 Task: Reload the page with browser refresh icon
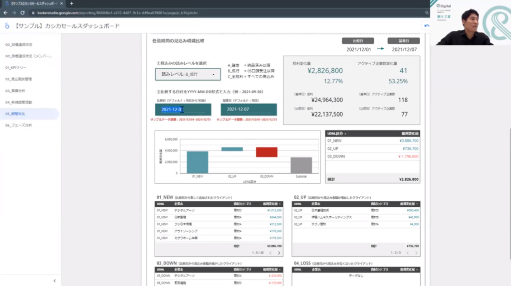pyautogui.click(x=22, y=12)
